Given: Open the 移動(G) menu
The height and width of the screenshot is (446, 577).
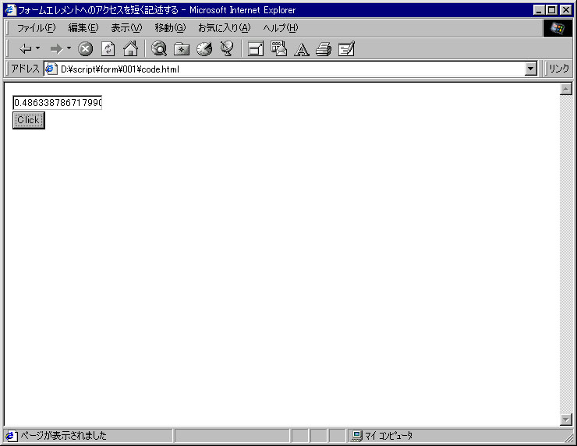Looking at the screenshot, I should point(171,28).
